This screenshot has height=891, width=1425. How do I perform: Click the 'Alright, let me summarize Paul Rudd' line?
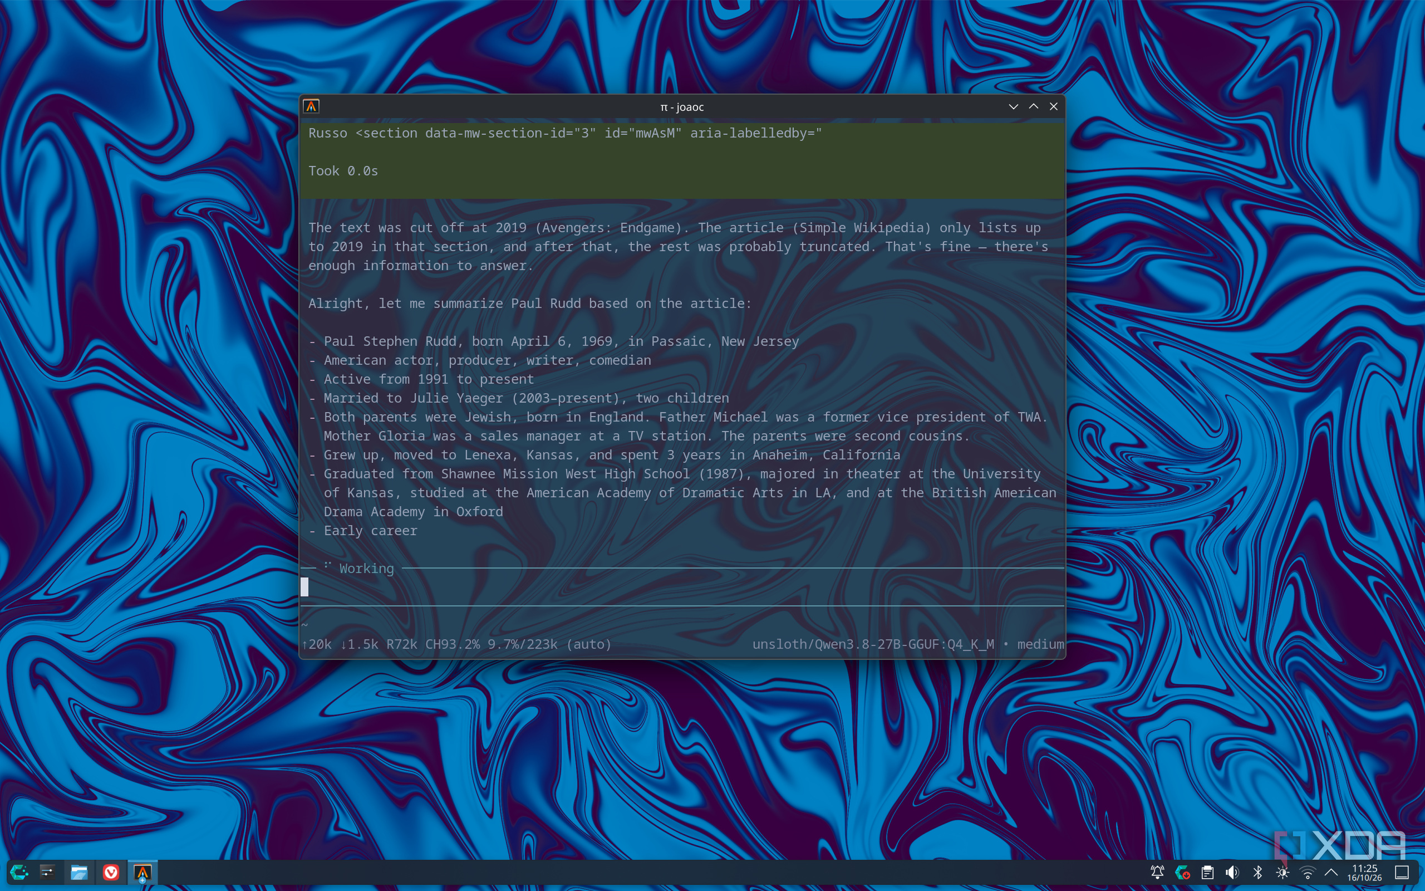pos(530,303)
